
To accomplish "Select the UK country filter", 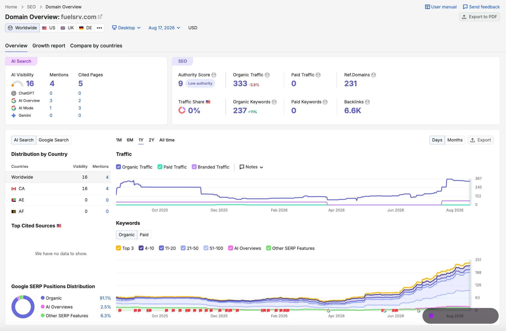I will click(x=67, y=28).
